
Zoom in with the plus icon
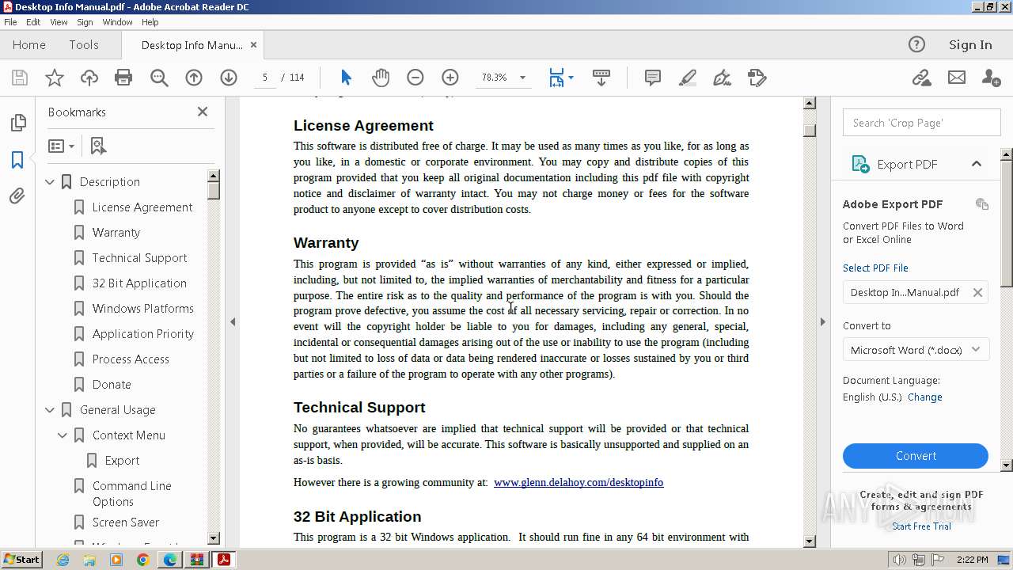click(450, 78)
